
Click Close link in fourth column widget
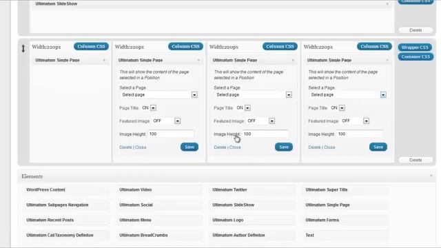[x=329, y=147]
